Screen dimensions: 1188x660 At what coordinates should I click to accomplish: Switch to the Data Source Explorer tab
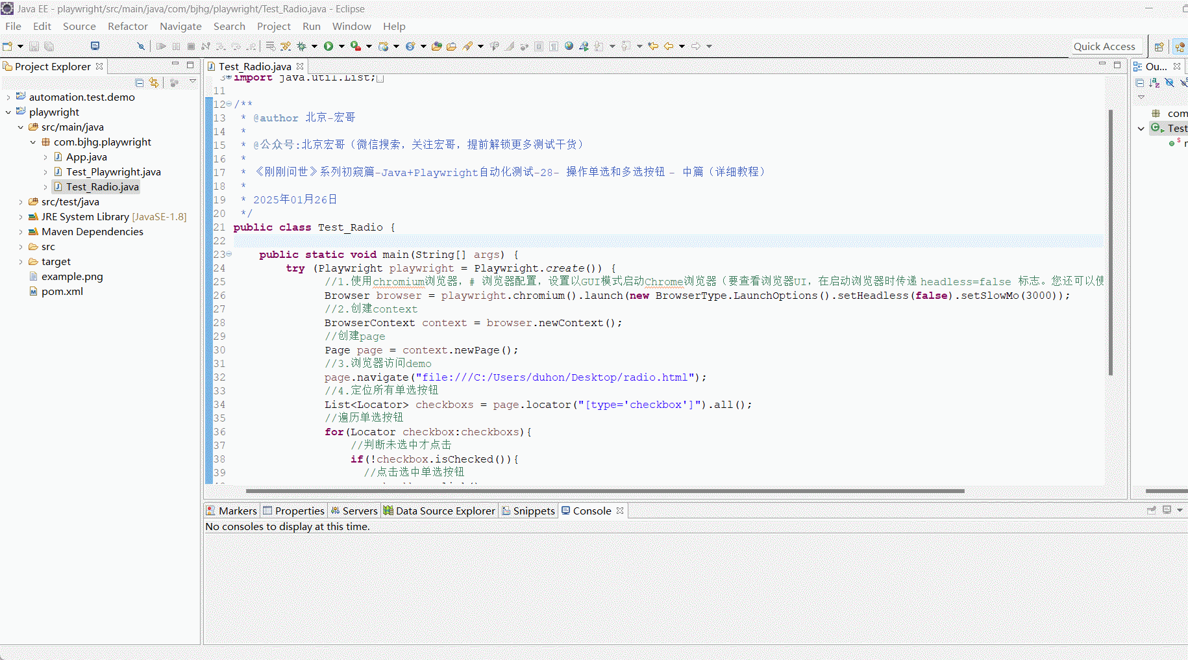click(x=439, y=511)
